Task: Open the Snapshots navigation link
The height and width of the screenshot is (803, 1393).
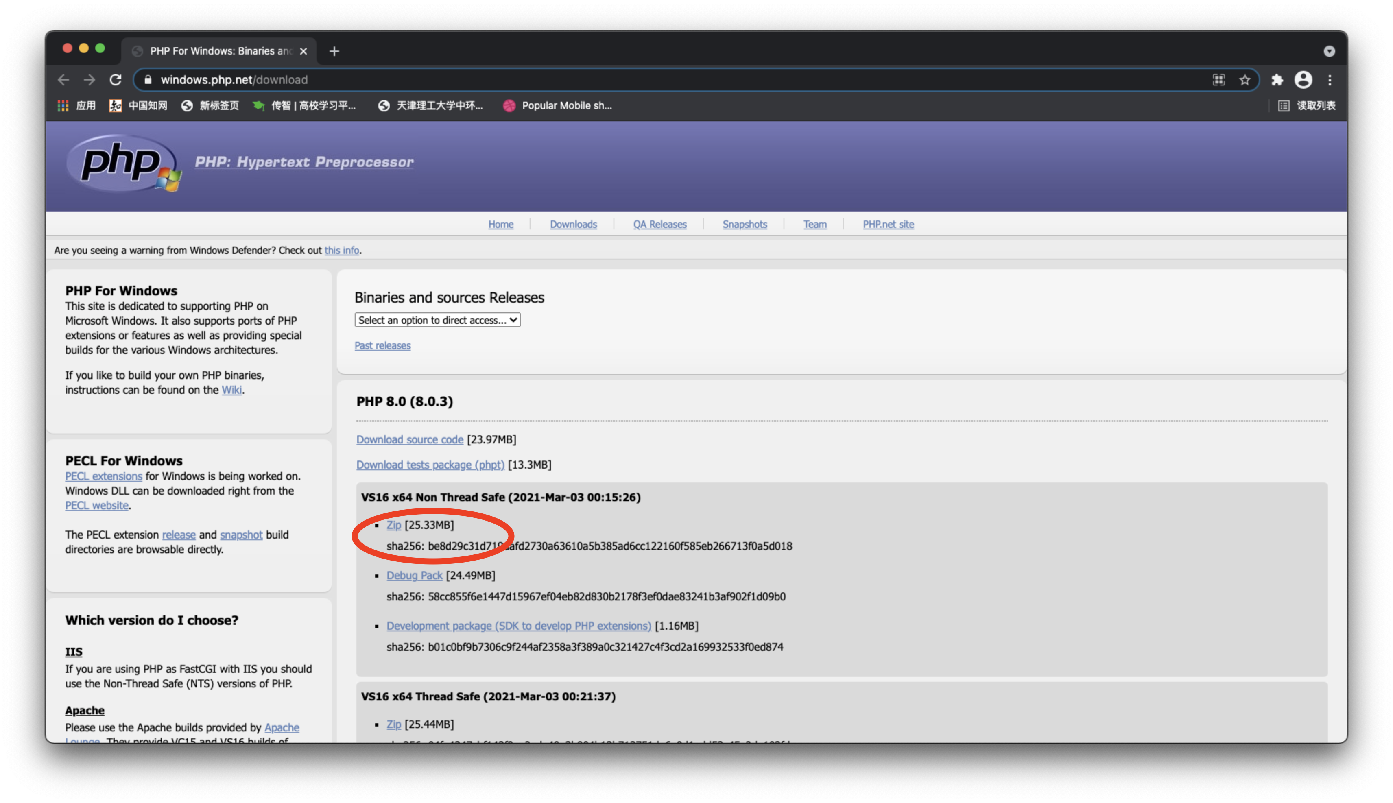Action: pos(745,225)
